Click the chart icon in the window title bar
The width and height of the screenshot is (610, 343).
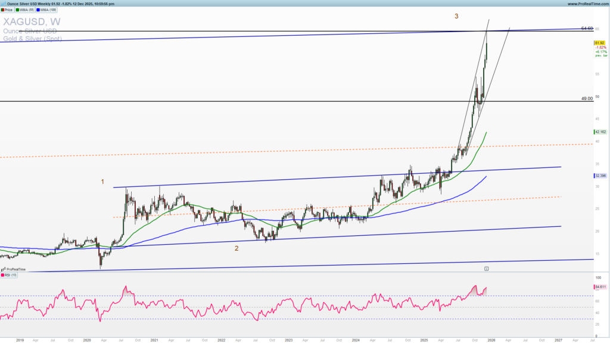click(4, 4)
